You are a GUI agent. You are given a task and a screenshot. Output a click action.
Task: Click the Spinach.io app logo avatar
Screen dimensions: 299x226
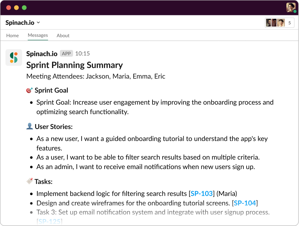[14, 57]
